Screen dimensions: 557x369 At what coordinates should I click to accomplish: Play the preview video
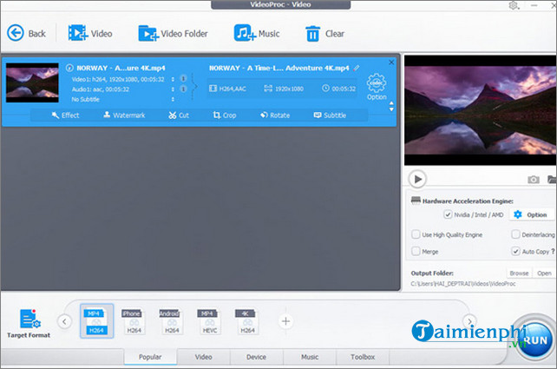click(x=417, y=179)
